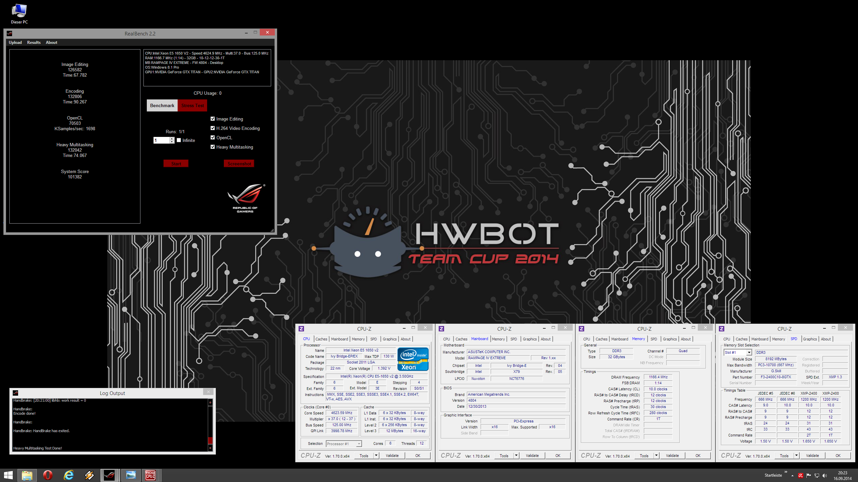The image size is (858, 482).
Task: Open the Dieser PC desktop icon
Action: pyautogui.click(x=19, y=14)
